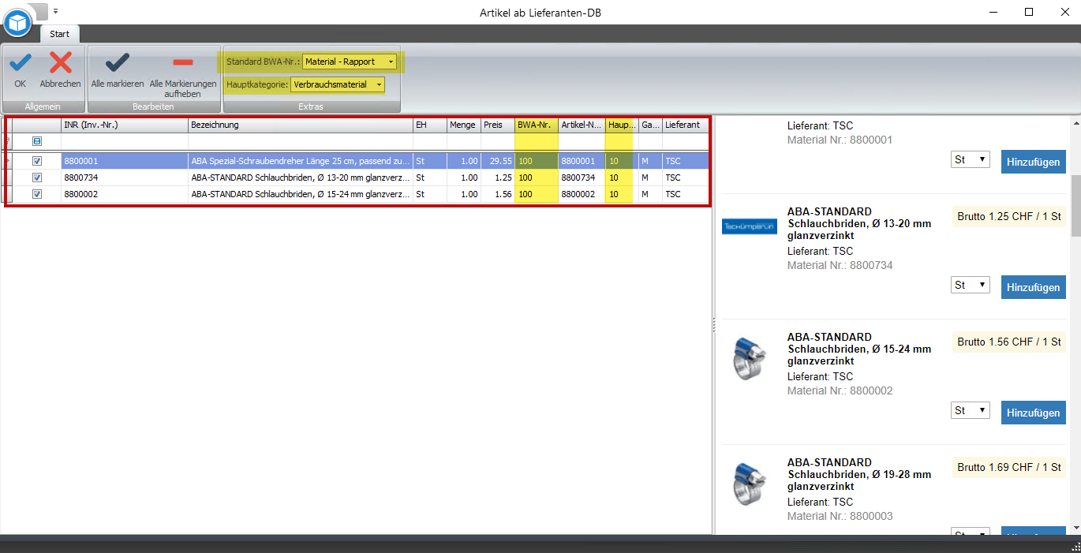The height and width of the screenshot is (553, 1081).
Task: Confirm with the OK checkmark icon
Action: 20,63
